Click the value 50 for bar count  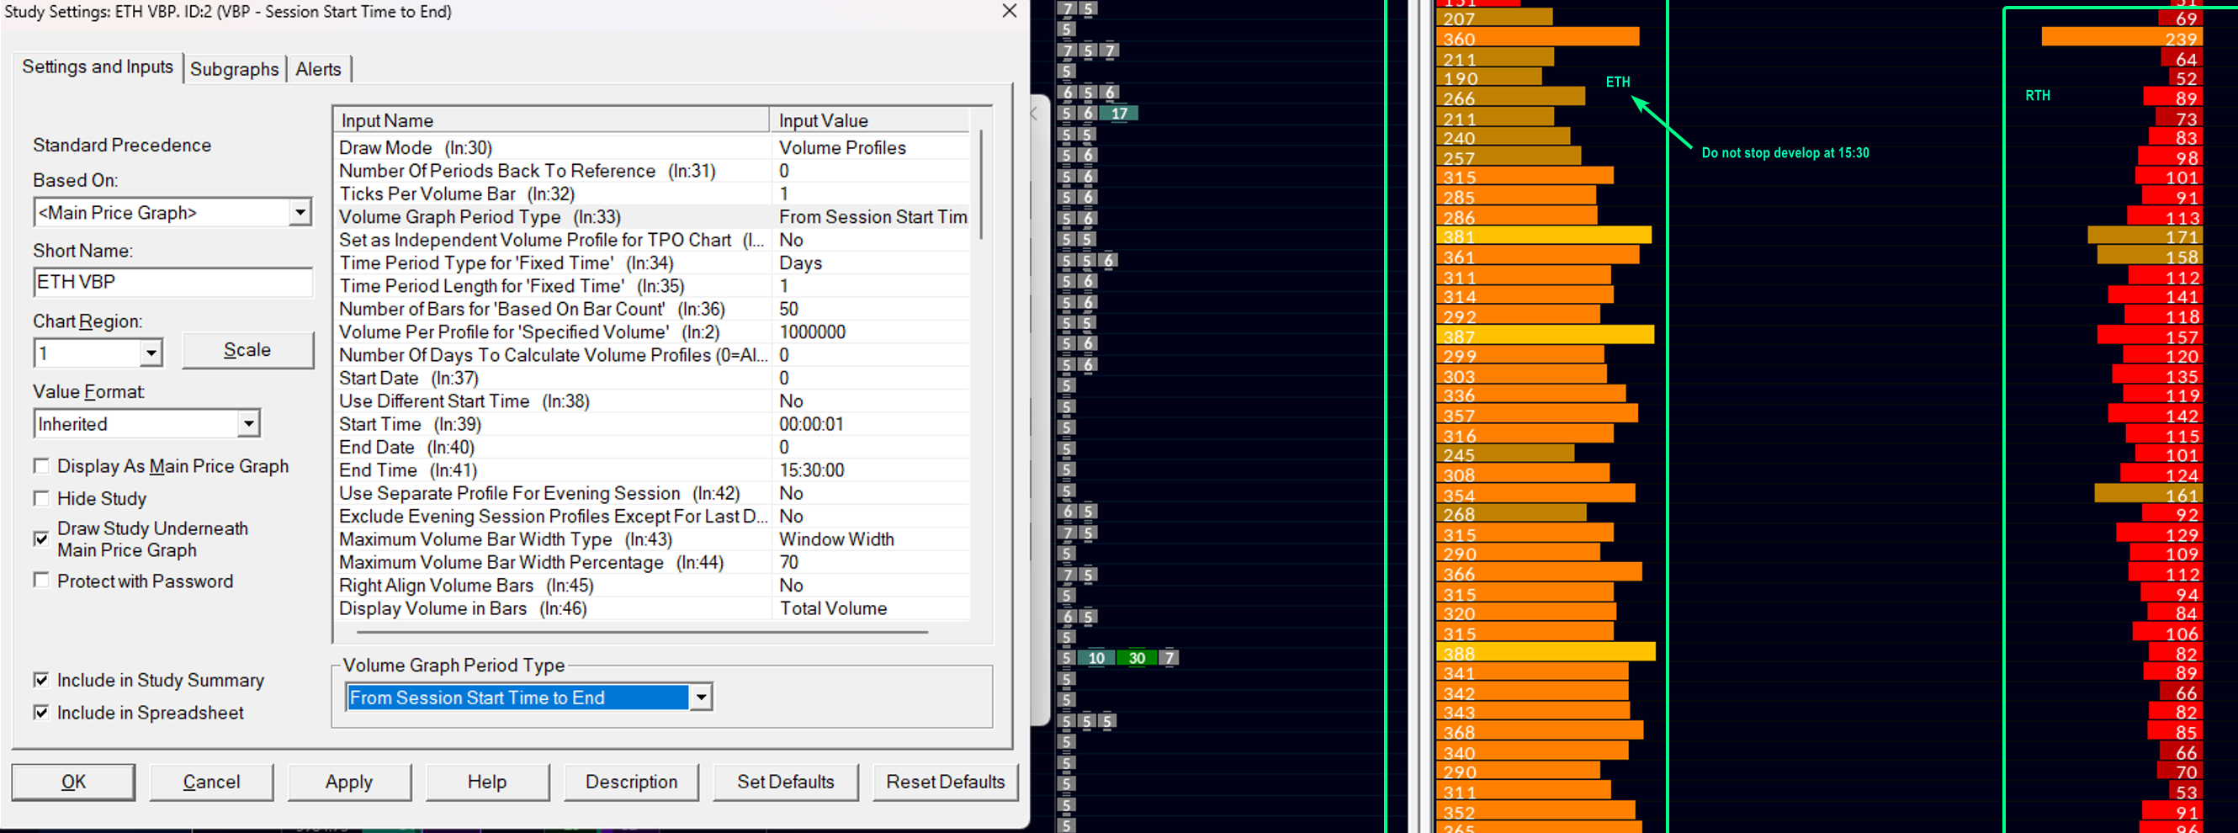pyautogui.click(x=872, y=310)
